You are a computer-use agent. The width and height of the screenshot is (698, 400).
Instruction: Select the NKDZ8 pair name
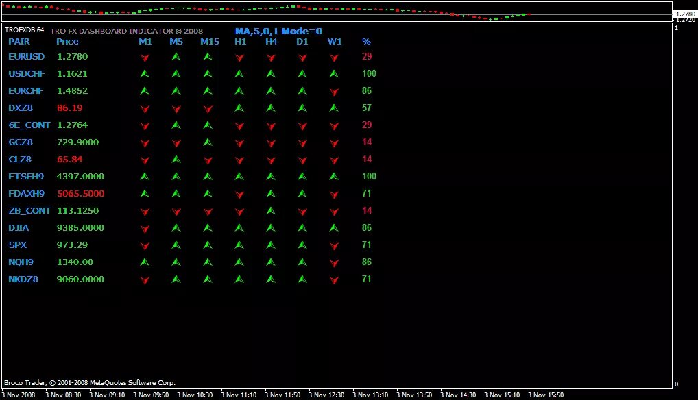tap(23, 279)
